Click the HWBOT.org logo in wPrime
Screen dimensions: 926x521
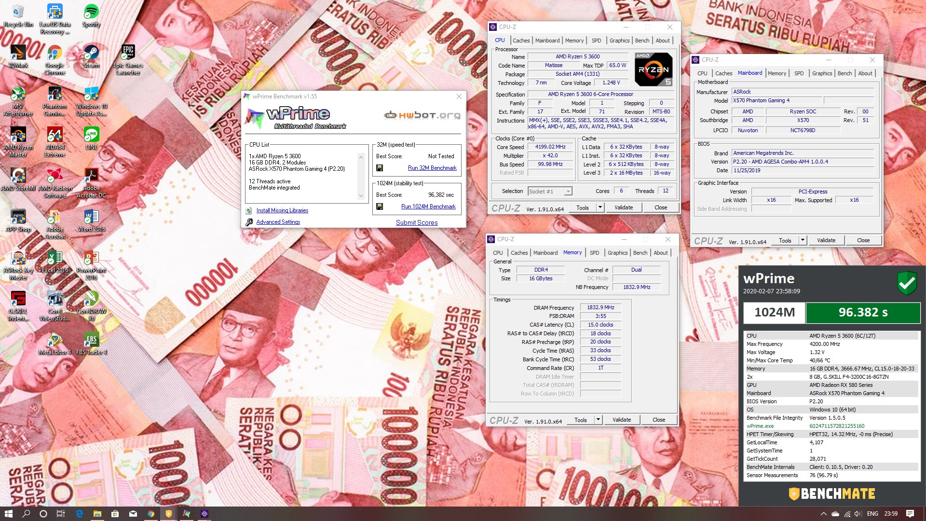pyautogui.click(x=422, y=115)
